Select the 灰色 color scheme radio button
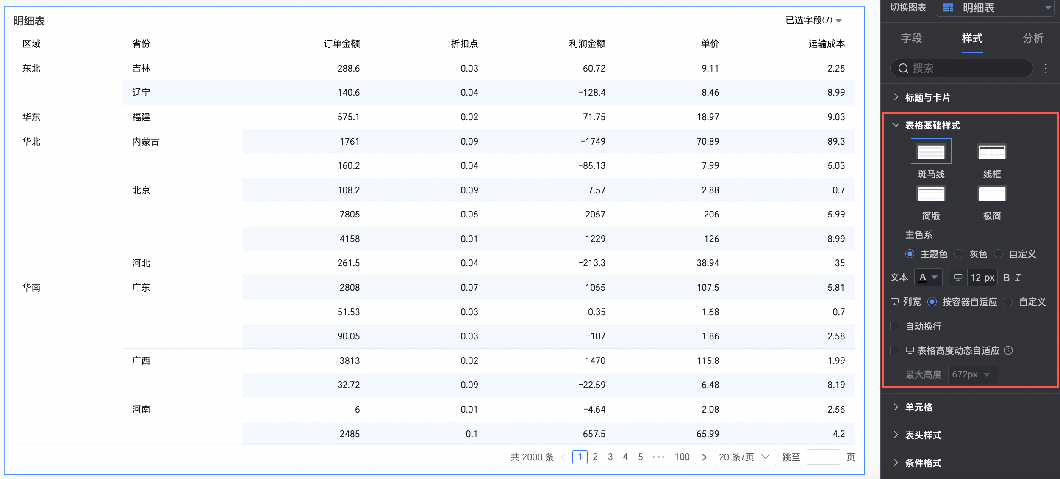Image resolution: width=1060 pixels, height=479 pixels. tap(959, 254)
